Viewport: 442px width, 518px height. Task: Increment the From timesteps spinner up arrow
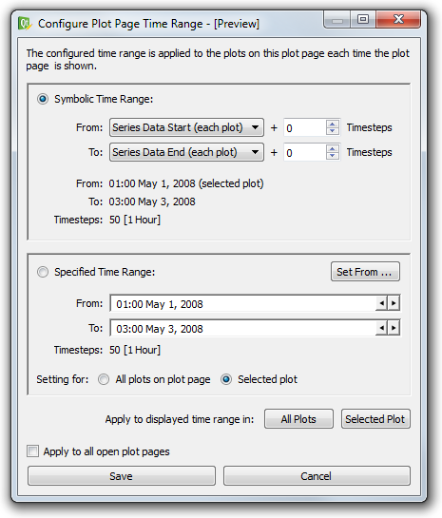(x=333, y=124)
